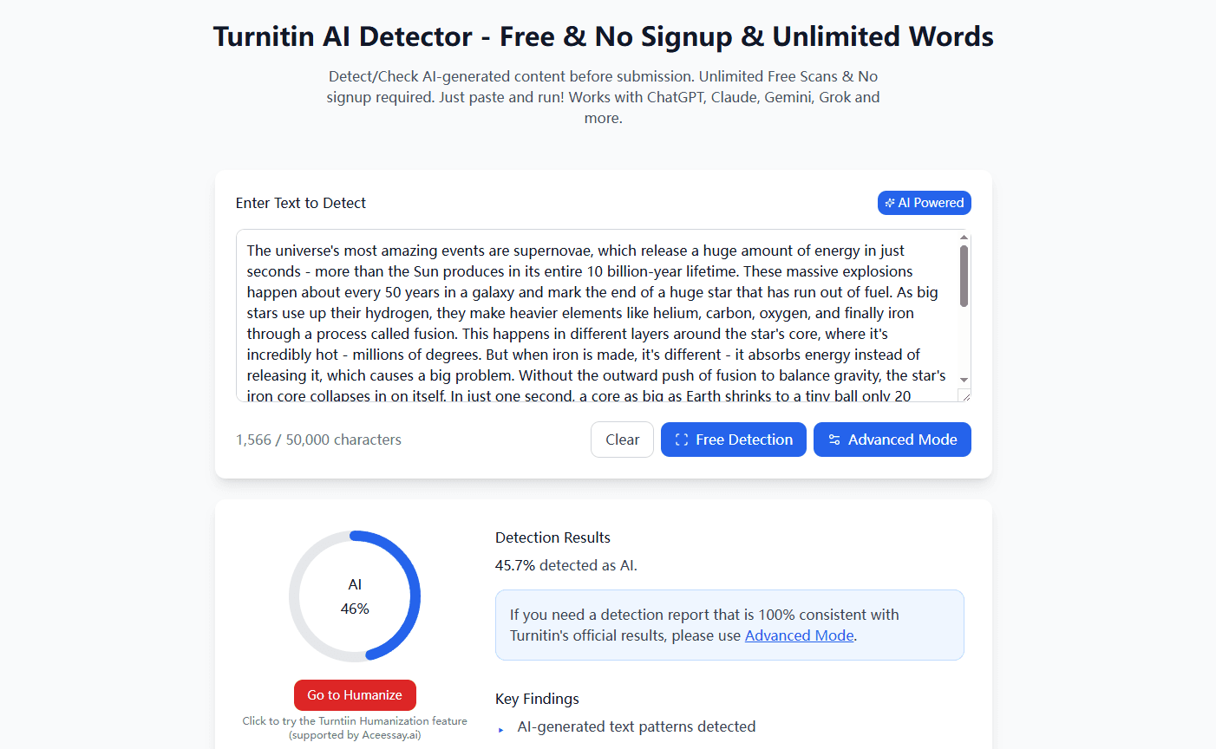
Task: Click the textarea scrollbar thumb
Action: point(964,276)
